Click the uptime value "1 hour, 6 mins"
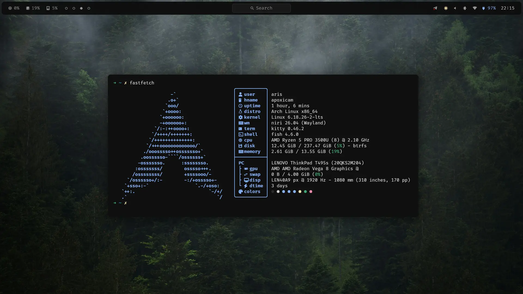Screen dimensions: 523x294 coord(290,106)
